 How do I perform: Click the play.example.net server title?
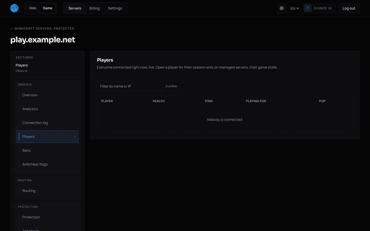(43, 40)
